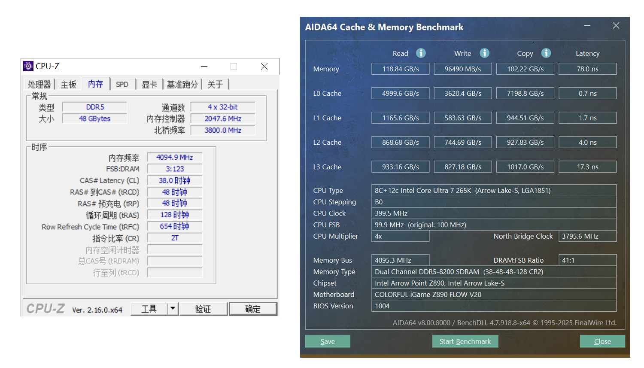644x368 pixels.
Task: Click the 通道数 field showing 4 x 32-bit
Action: tap(223, 107)
